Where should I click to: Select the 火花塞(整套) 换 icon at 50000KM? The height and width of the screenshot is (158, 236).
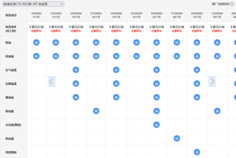click(x=157, y=125)
